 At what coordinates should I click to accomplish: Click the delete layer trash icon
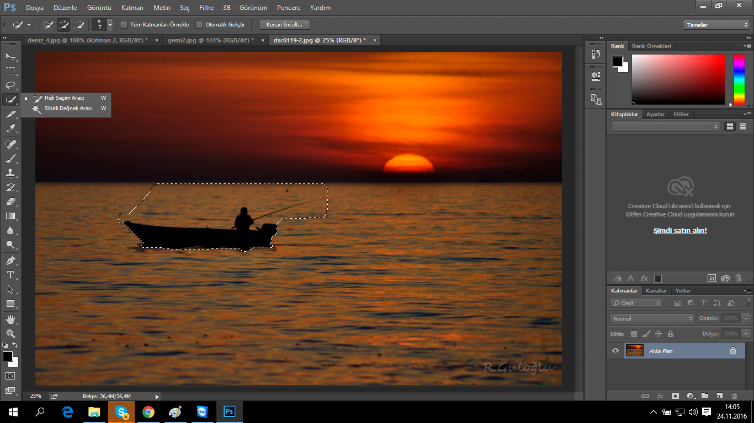(x=734, y=395)
